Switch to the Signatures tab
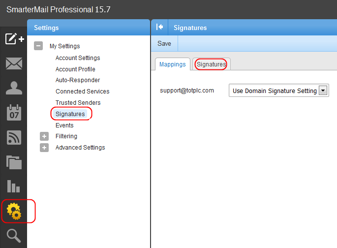 point(211,64)
